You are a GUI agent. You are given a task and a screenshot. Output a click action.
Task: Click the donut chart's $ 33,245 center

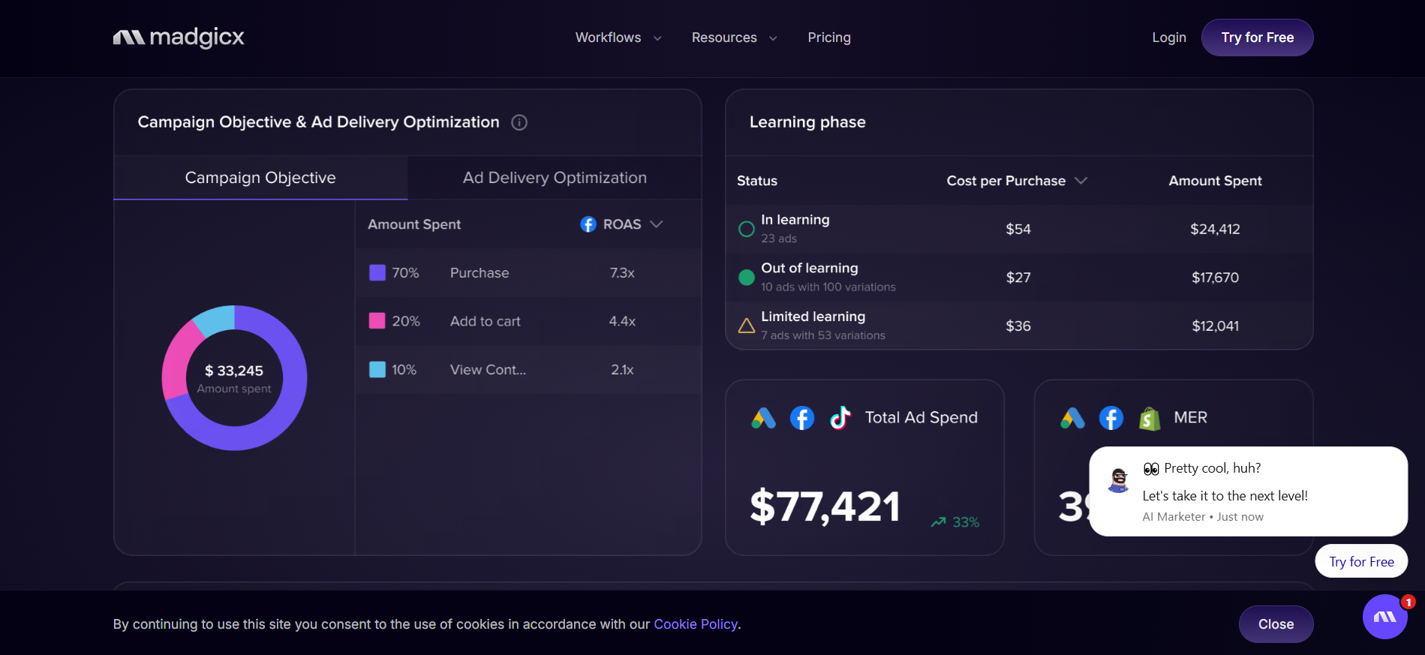click(234, 371)
